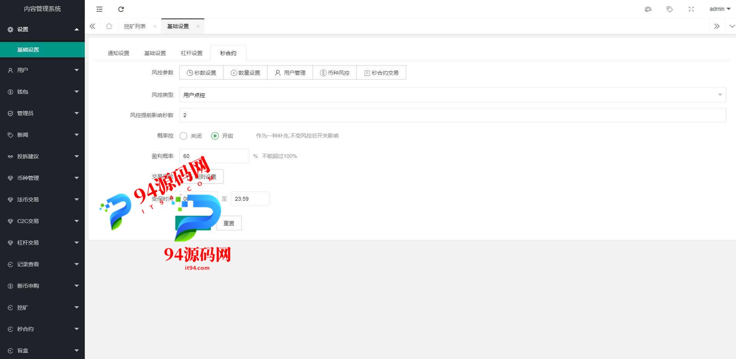736x359 pixels.
Task: Expand the 用户 sidebar menu
Action: [77, 70]
